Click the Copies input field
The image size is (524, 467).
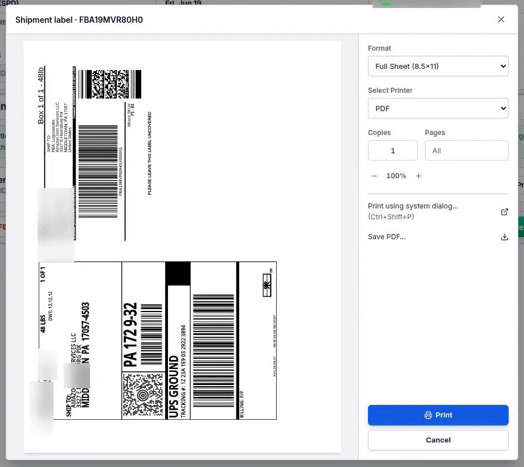click(x=392, y=150)
